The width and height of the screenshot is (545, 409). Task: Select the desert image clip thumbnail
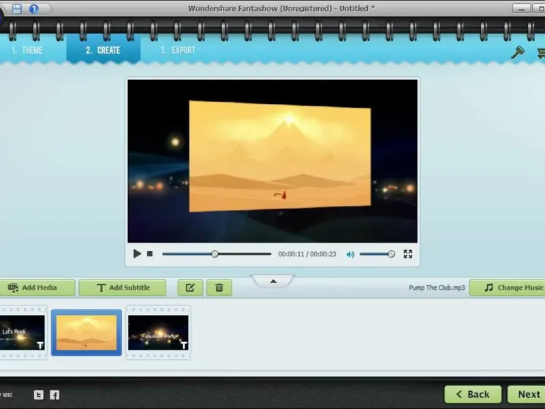point(87,333)
